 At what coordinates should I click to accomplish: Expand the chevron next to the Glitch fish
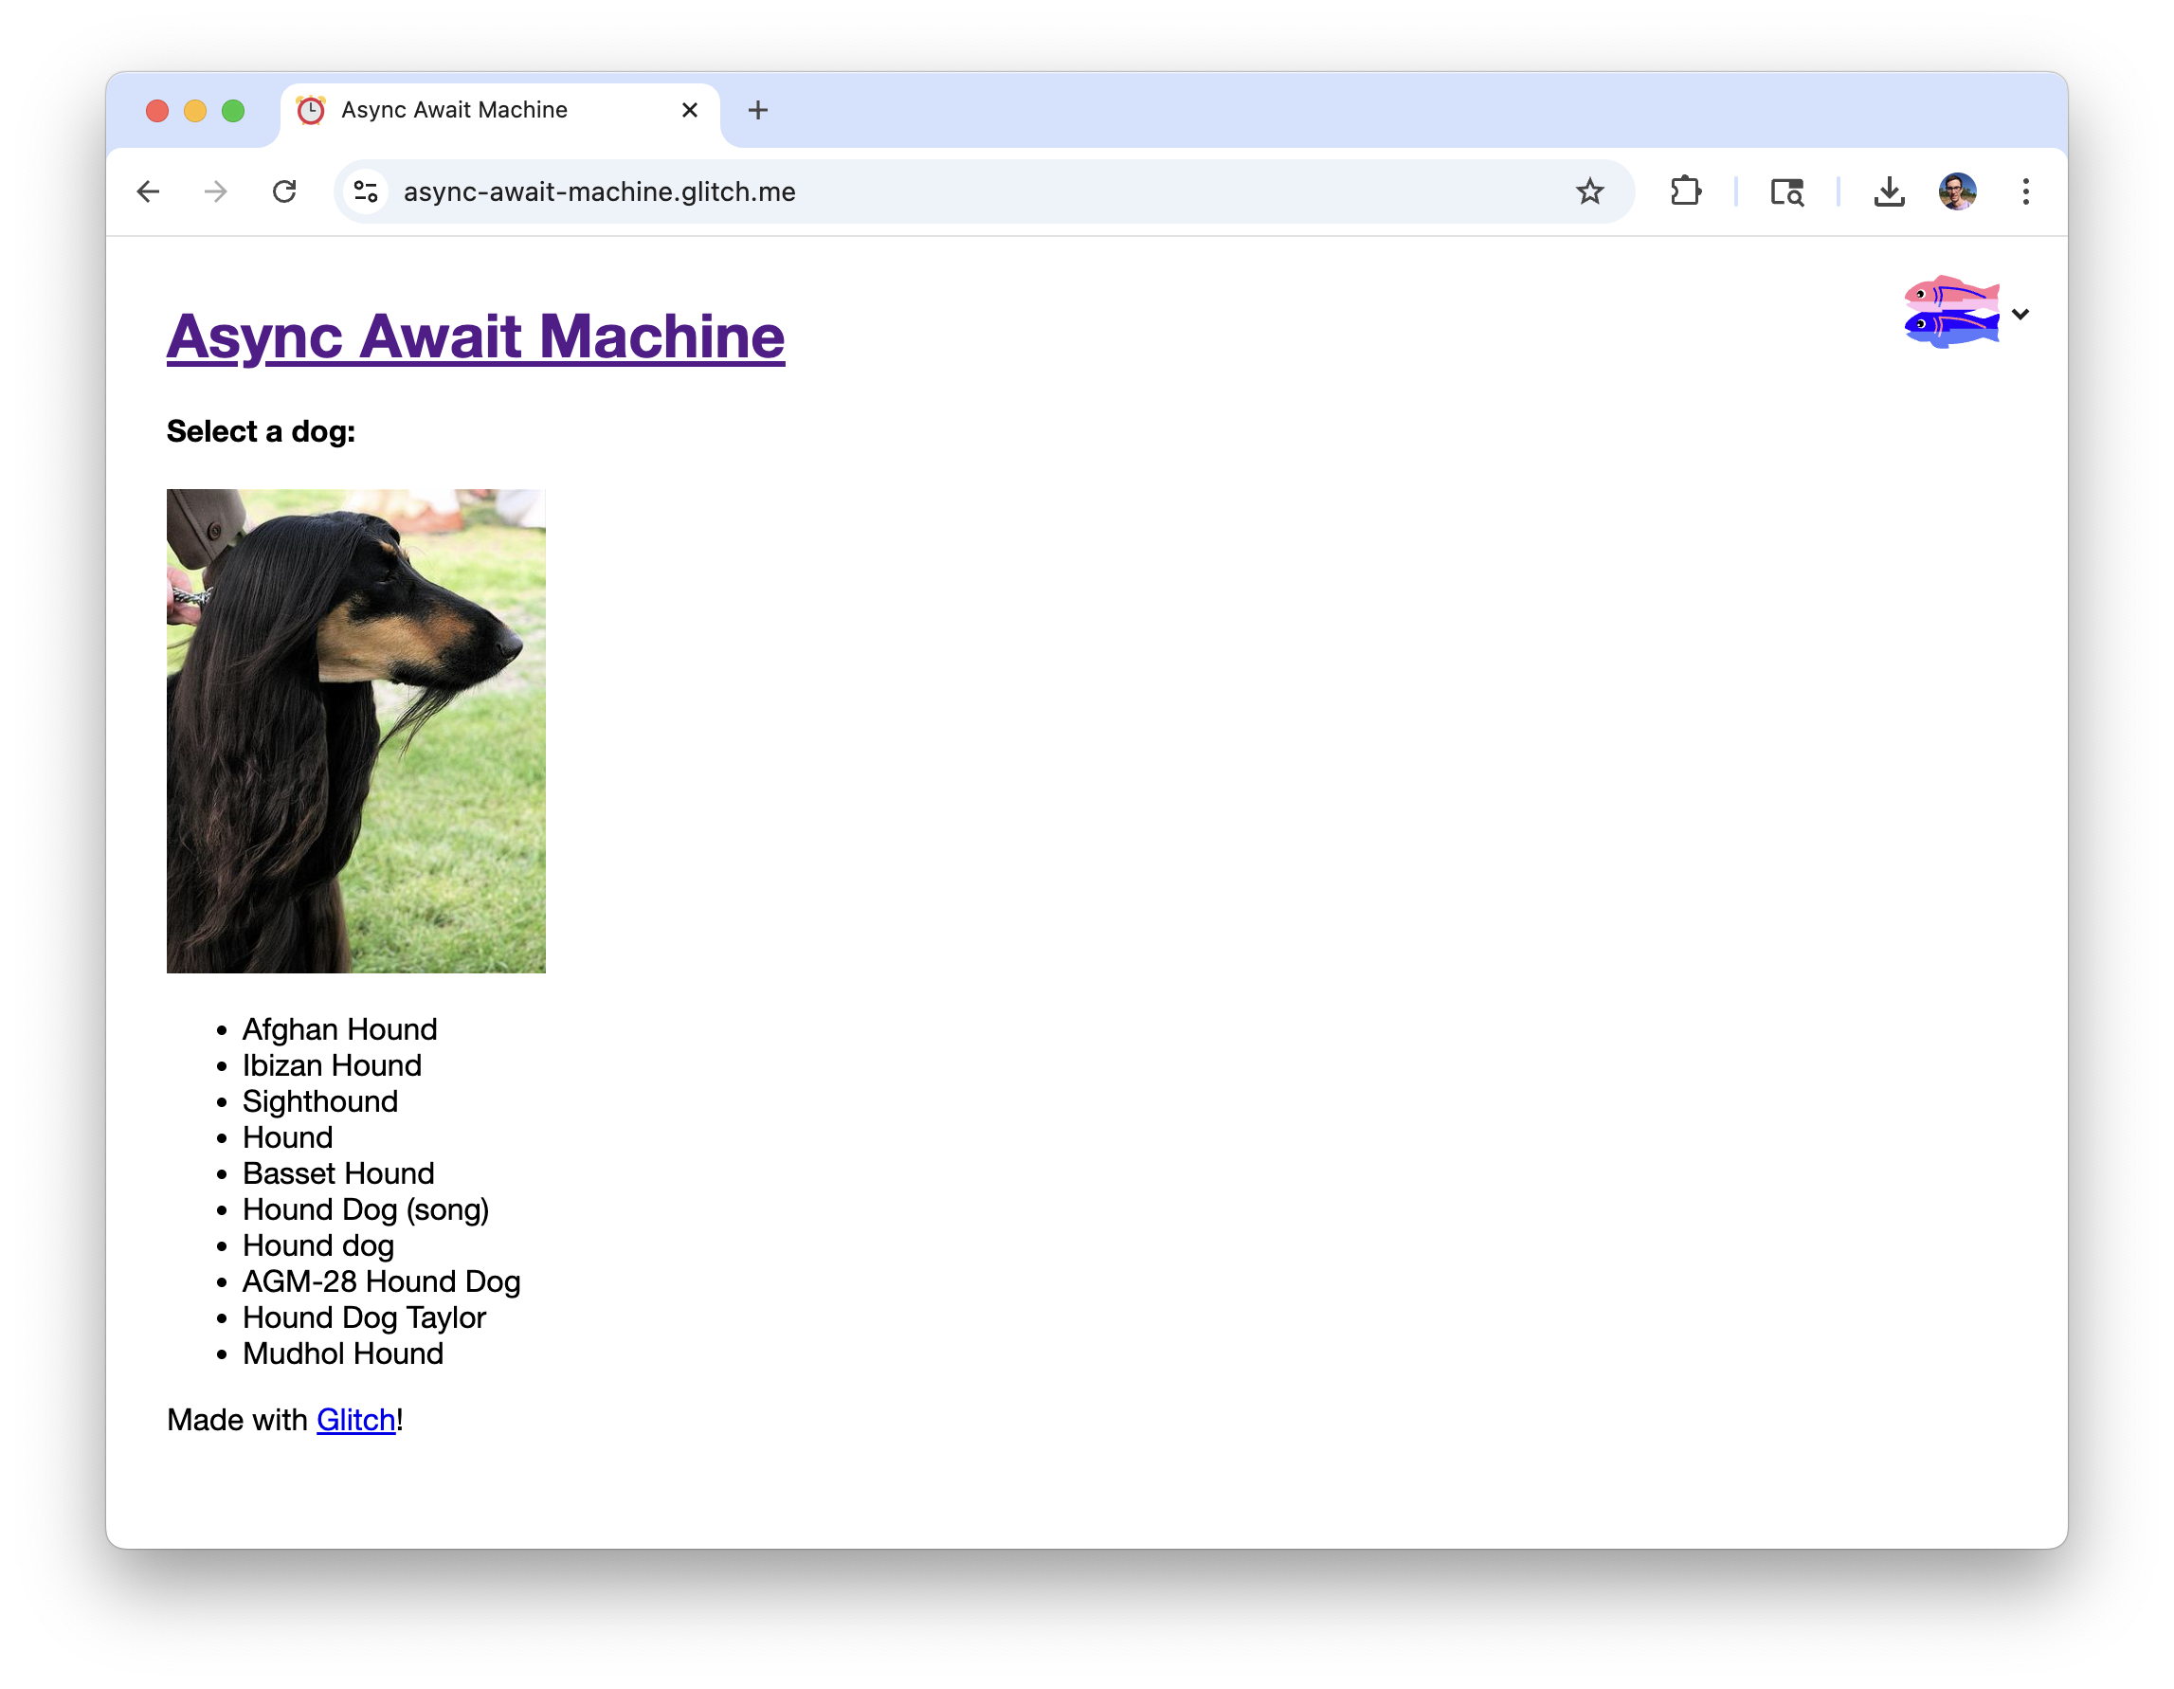(2020, 314)
